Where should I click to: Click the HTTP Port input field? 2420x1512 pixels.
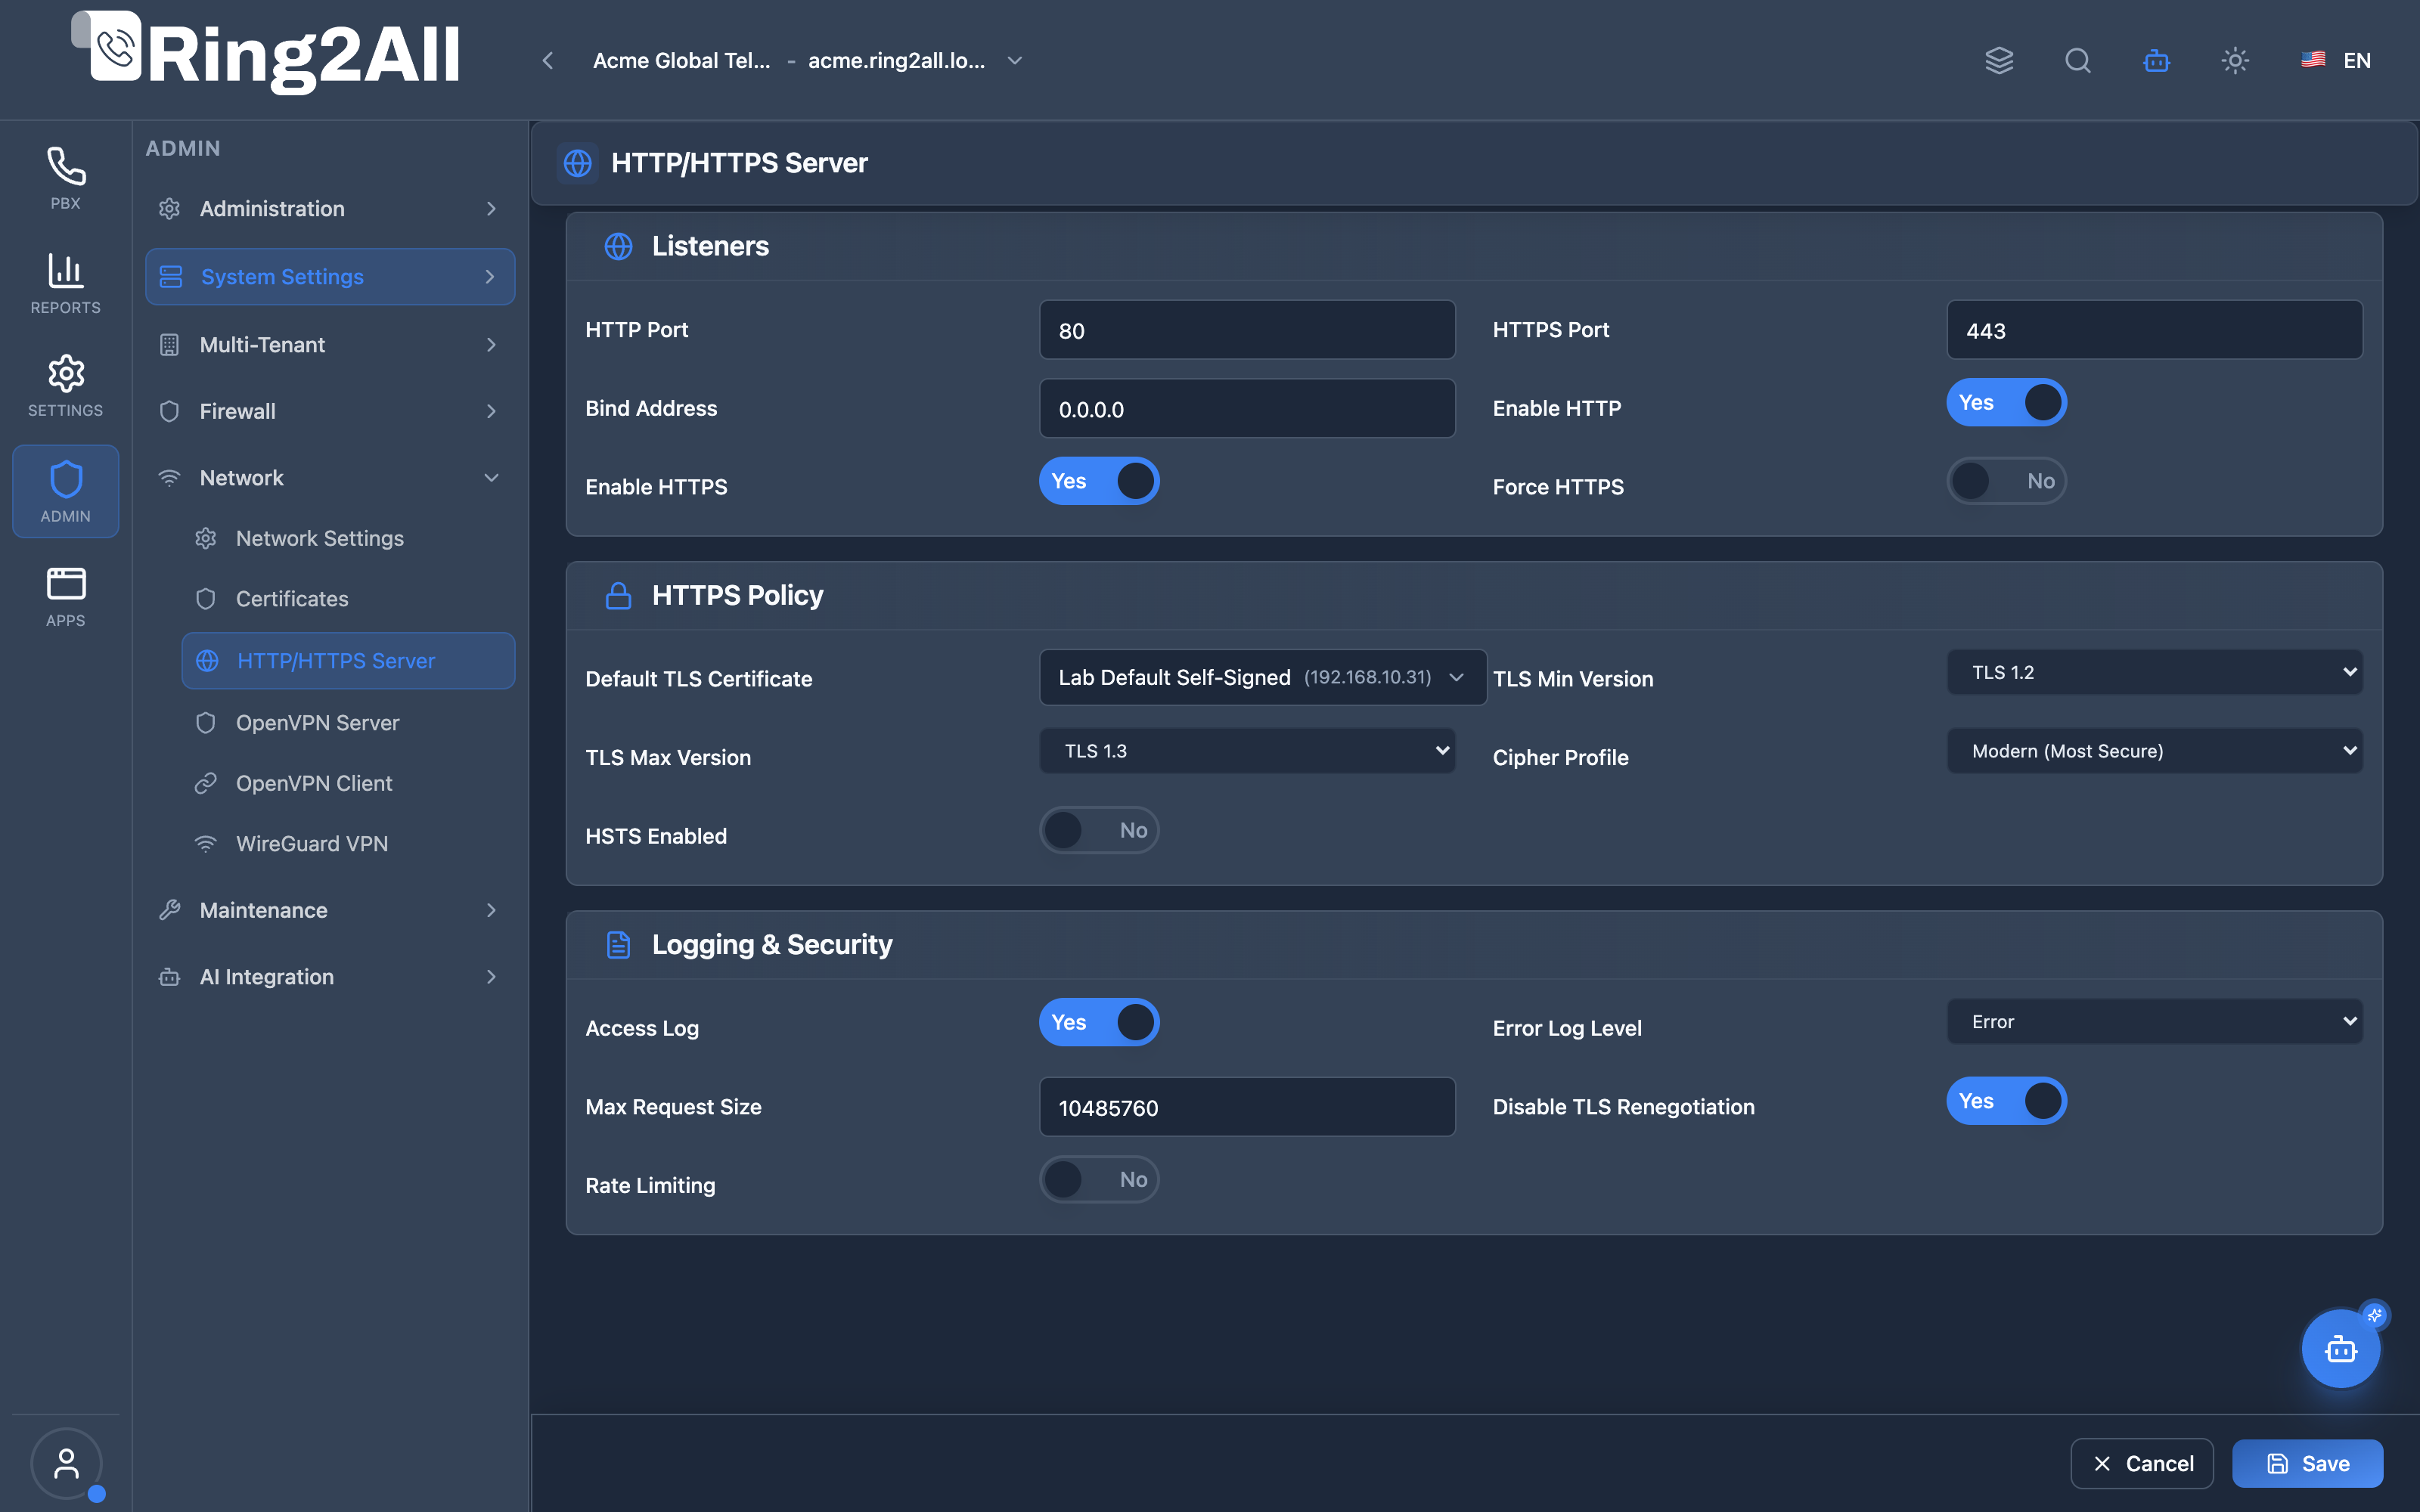1247,330
